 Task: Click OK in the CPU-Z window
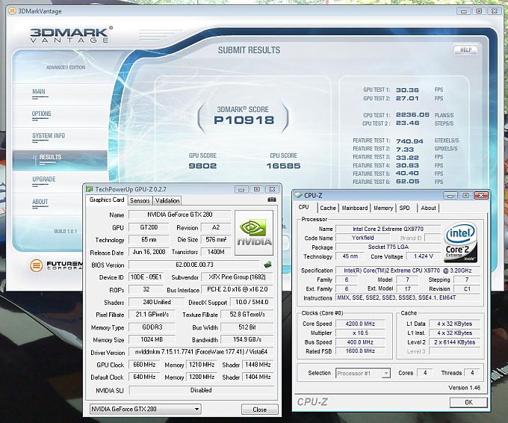point(468,402)
